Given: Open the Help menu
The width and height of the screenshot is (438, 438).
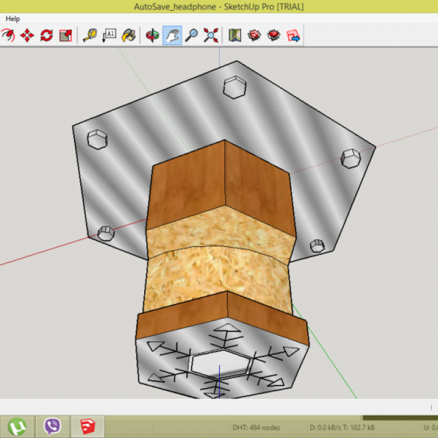Looking at the screenshot, I should click(x=13, y=19).
